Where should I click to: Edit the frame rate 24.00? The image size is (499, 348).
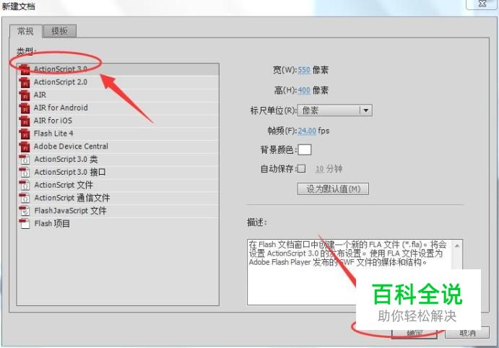pyautogui.click(x=307, y=131)
